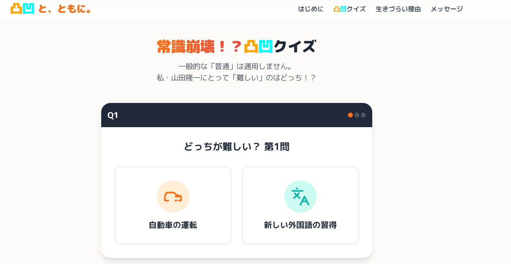Open the メッセージ nav item
Screen dimensions: 511x264
coord(447,9)
